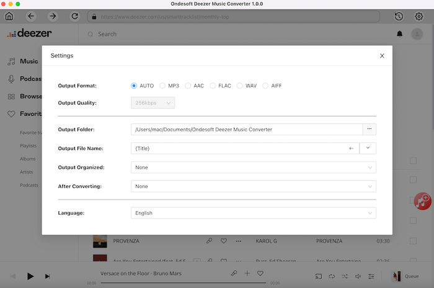
Task: Open Browse in Deezer sidebar
Action: pyautogui.click(x=24, y=96)
